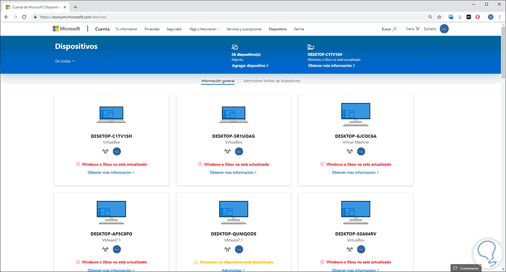Click Agregar dispositivo link
The width and height of the screenshot is (506, 272).
pos(250,66)
